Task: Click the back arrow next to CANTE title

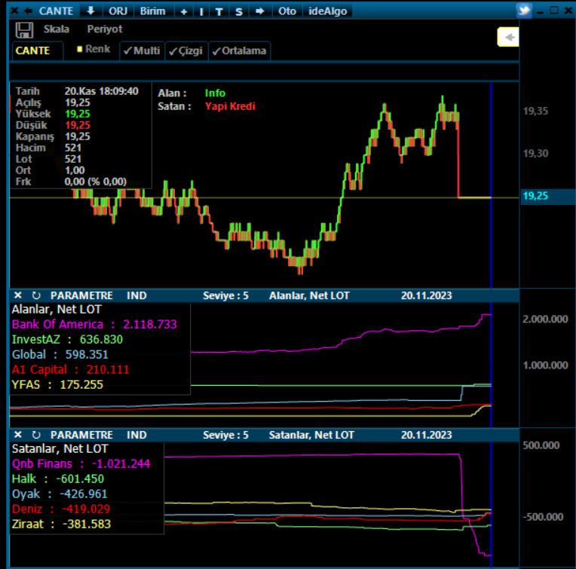Action: (29, 11)
